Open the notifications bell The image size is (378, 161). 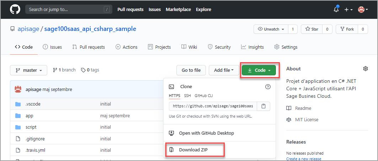336,10
